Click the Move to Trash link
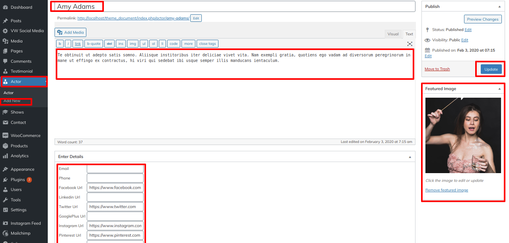 point(437,69)
